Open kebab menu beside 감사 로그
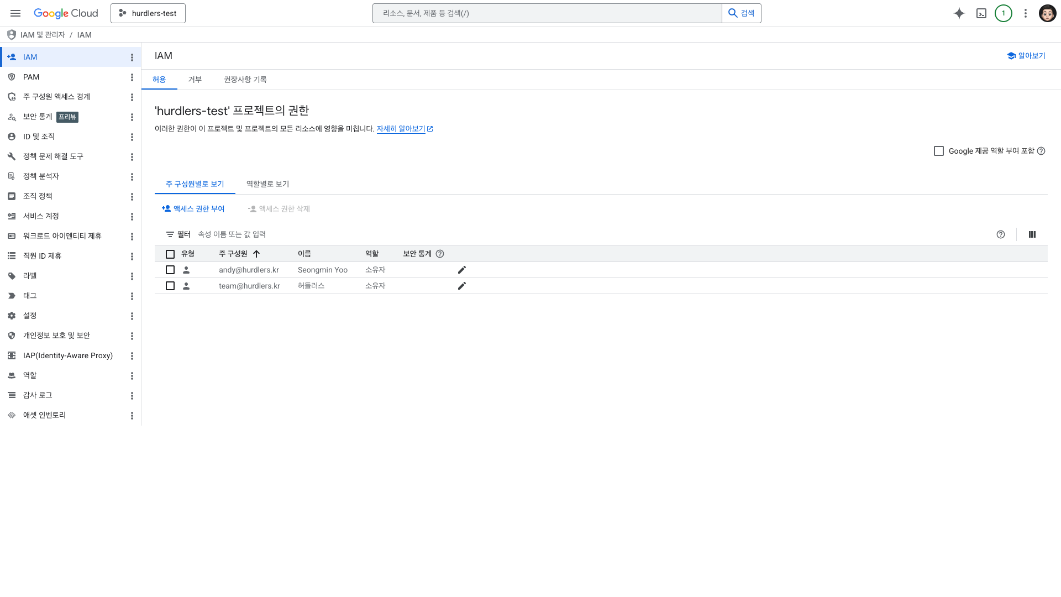This screenshot has height=597, width=1061. click(x=132, y=396)
